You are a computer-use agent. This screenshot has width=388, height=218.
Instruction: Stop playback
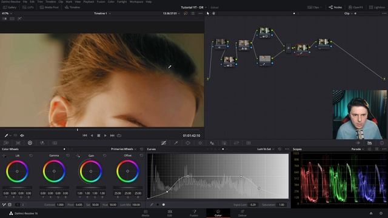coord(98,136)
